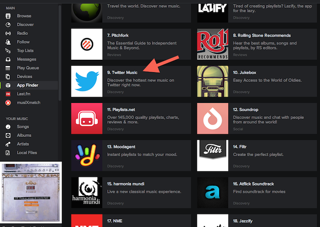
Task: Click the Radio broadcast icon
Action: 8,34
